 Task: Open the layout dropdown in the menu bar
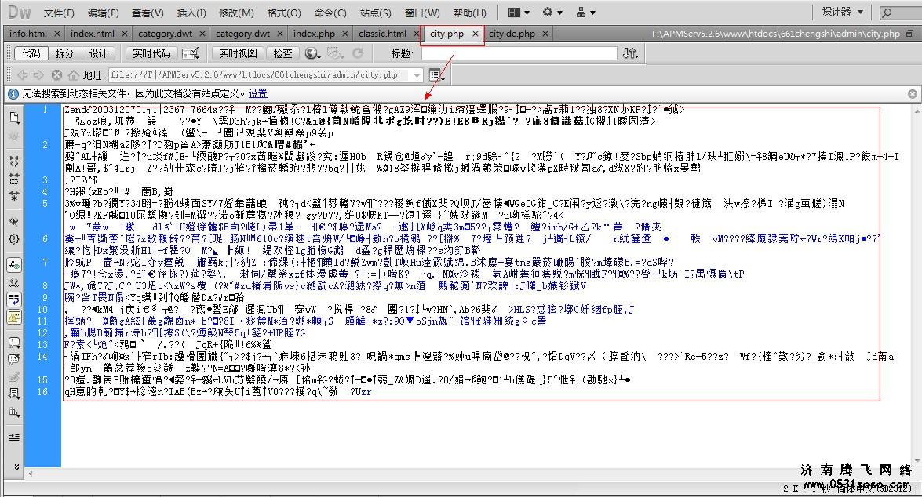pos(518,13)
